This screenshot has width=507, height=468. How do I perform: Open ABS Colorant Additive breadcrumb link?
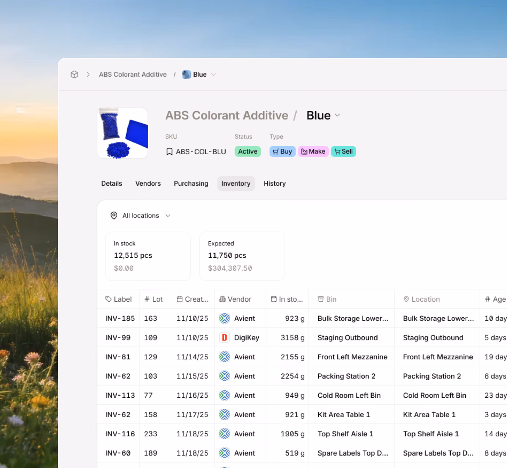tap(133, 75)
